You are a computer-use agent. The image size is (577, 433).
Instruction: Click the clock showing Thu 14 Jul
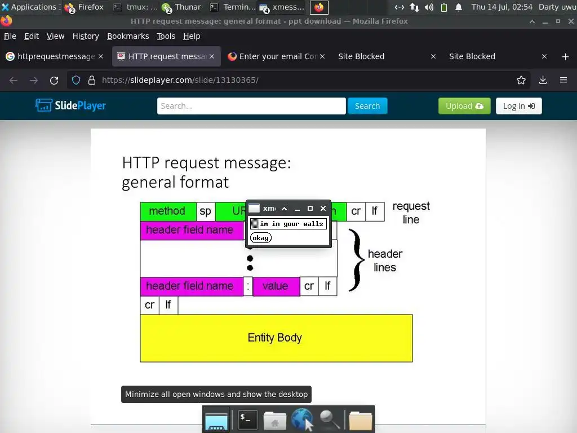point(502,7)
